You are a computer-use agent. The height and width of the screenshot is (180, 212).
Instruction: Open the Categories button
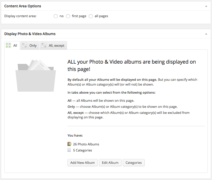[x=134, y=163]
